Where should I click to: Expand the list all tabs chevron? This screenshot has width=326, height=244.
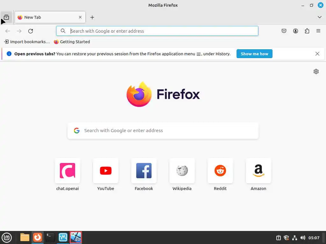click(x=320, y=17)
